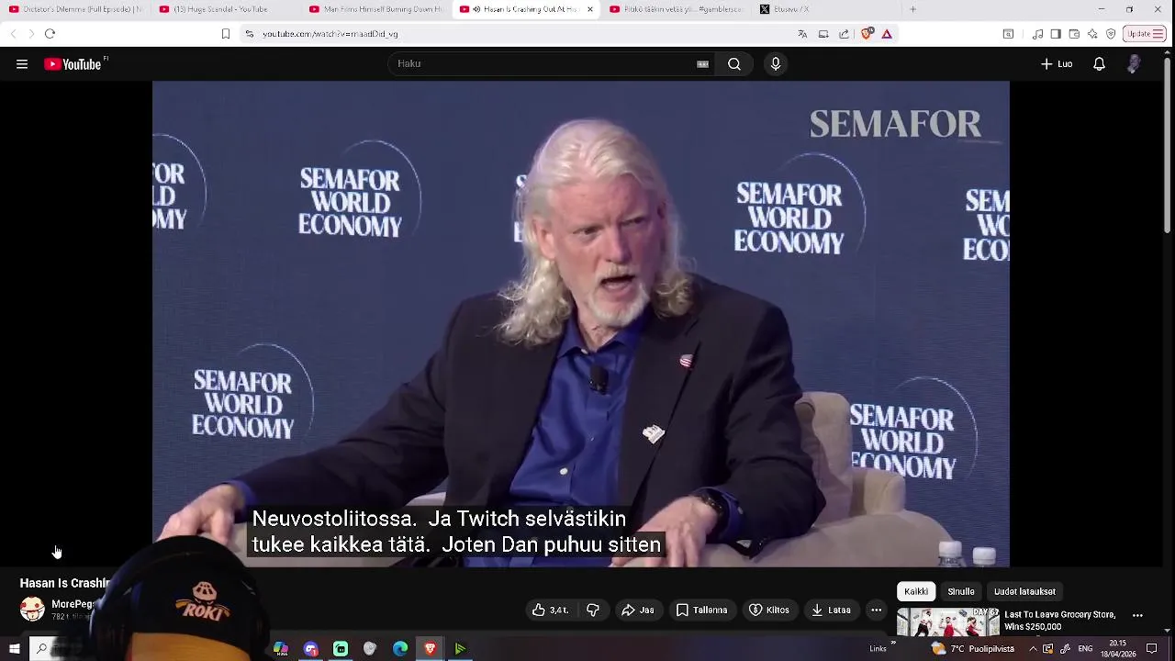Open the Leo AI sparkle icon

point(1092,34)
